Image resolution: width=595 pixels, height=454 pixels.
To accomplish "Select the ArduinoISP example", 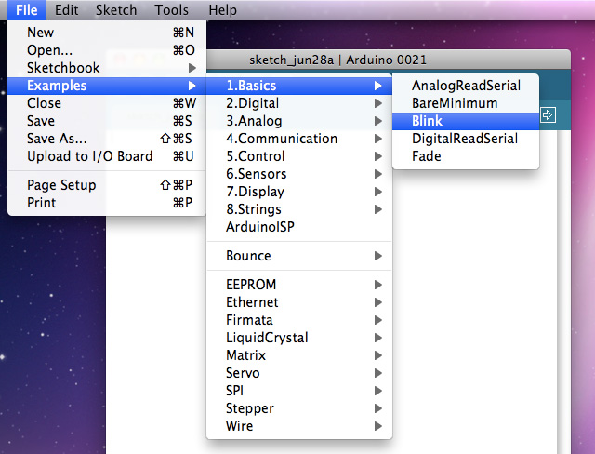I will [x=261, y=227].
